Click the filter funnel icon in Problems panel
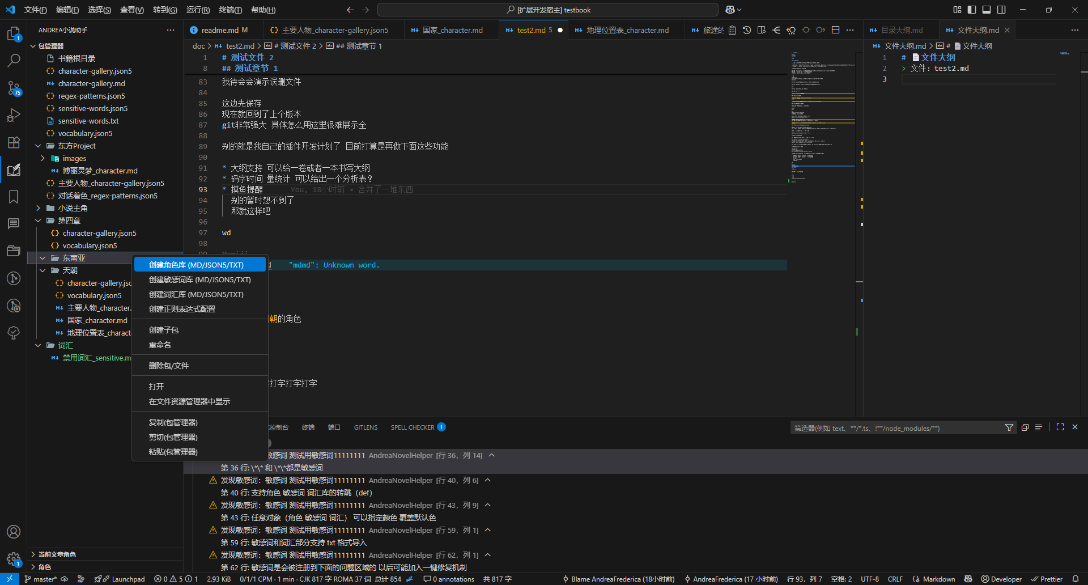 [x=1009, y=427]
